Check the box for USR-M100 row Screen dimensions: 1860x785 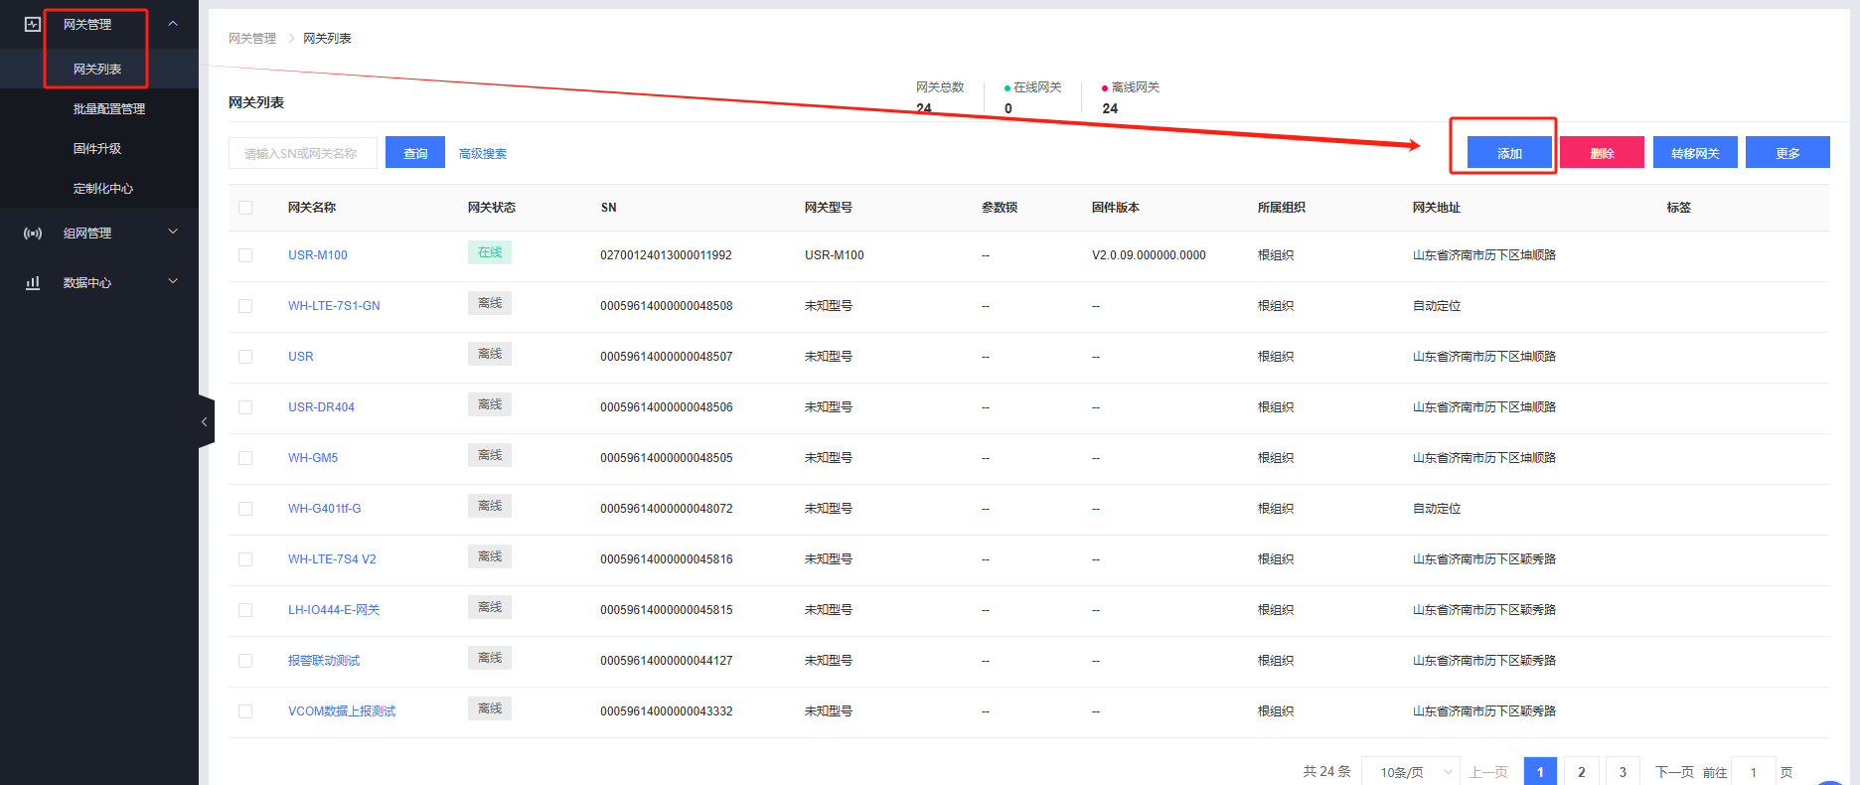pos(245,255)
